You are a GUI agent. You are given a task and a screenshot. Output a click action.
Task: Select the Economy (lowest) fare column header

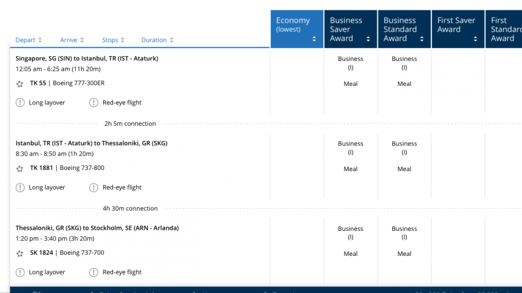pos(296,29)
